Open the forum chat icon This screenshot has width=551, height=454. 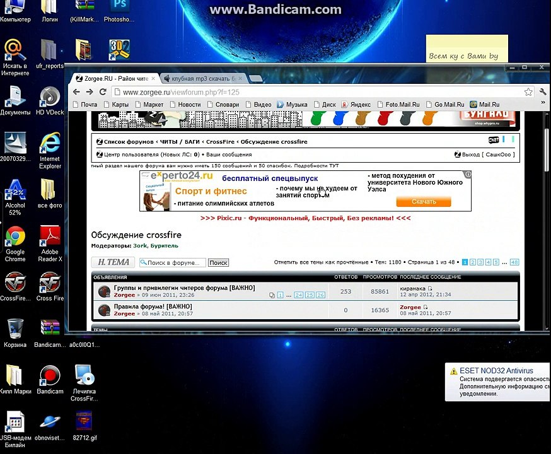pos(494,140)
